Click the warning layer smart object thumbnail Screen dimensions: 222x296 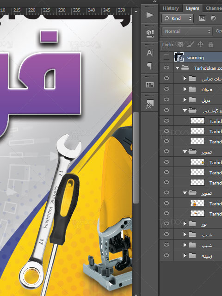tap(179, 57)
